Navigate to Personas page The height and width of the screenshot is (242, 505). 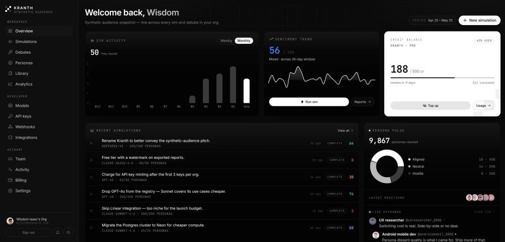tap(39, 62)
